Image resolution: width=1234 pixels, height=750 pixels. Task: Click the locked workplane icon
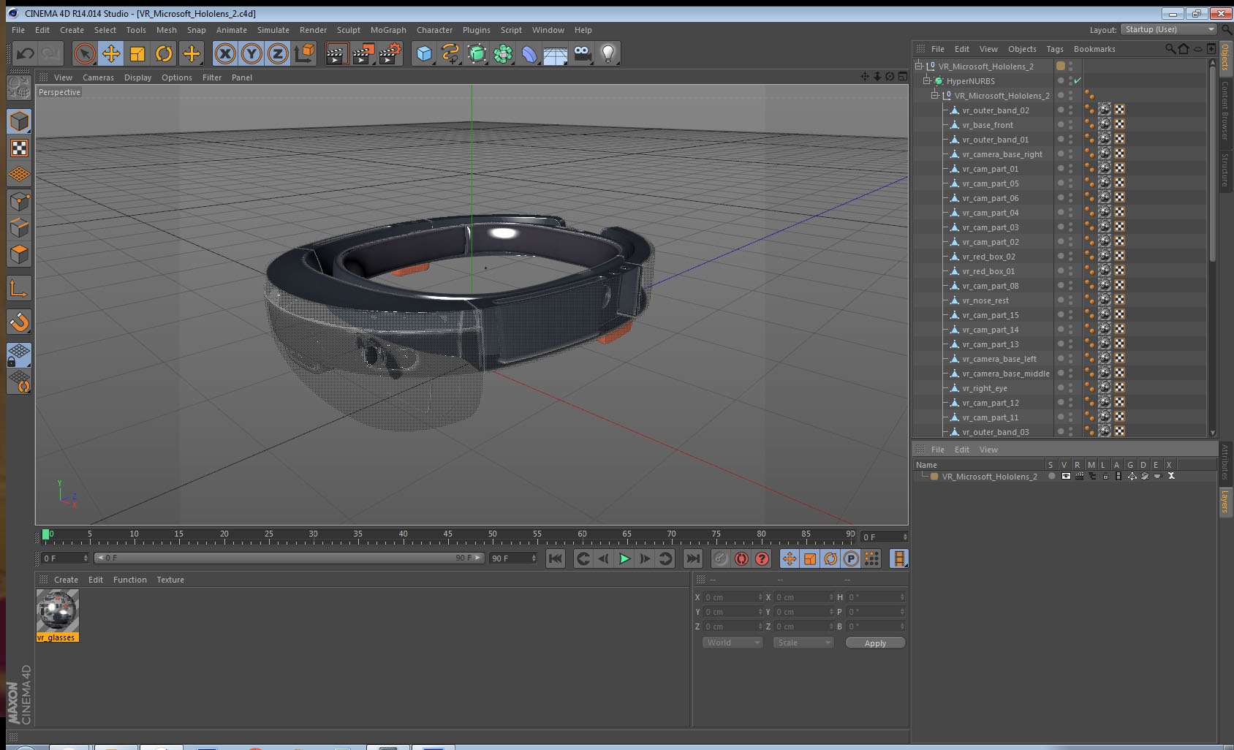pyautogui.click(x=19, y=355)
